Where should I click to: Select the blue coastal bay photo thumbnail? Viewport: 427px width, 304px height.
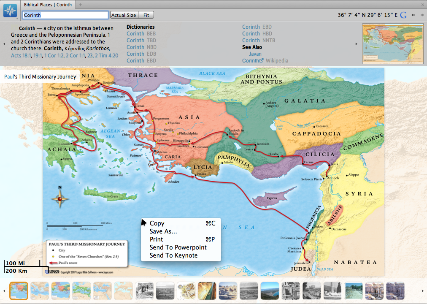[x=270, y=291]
